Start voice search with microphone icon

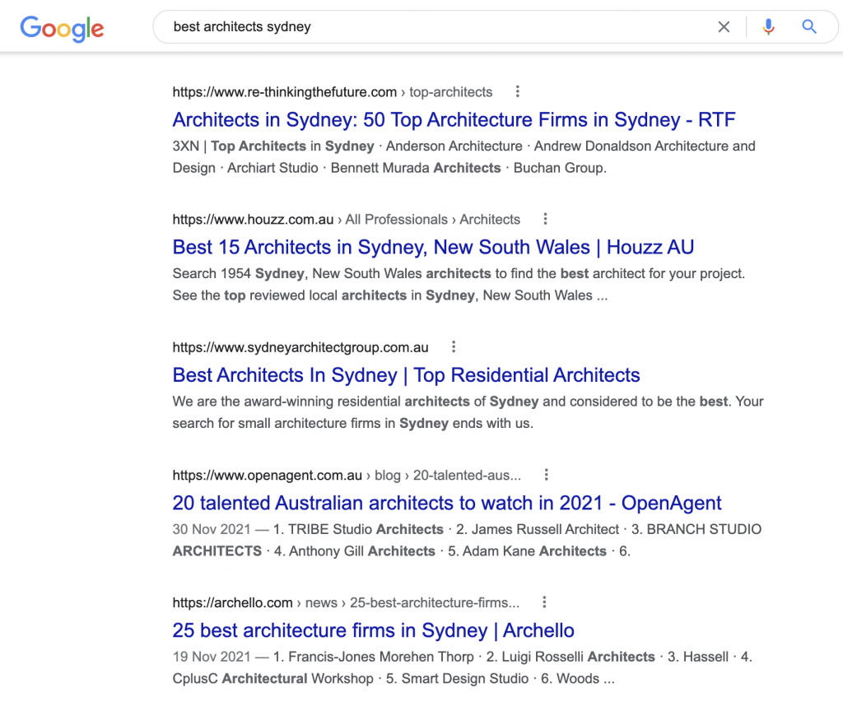[x=768, y=27]
